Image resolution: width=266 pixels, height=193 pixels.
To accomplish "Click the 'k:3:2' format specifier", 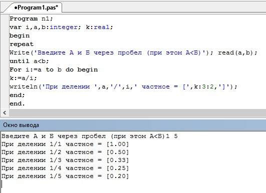I will (x=204, y=86).
